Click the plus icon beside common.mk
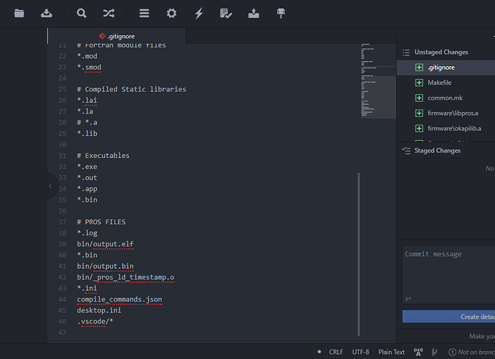This screenshot has height=359, width=495. click(x=419, y=98)
